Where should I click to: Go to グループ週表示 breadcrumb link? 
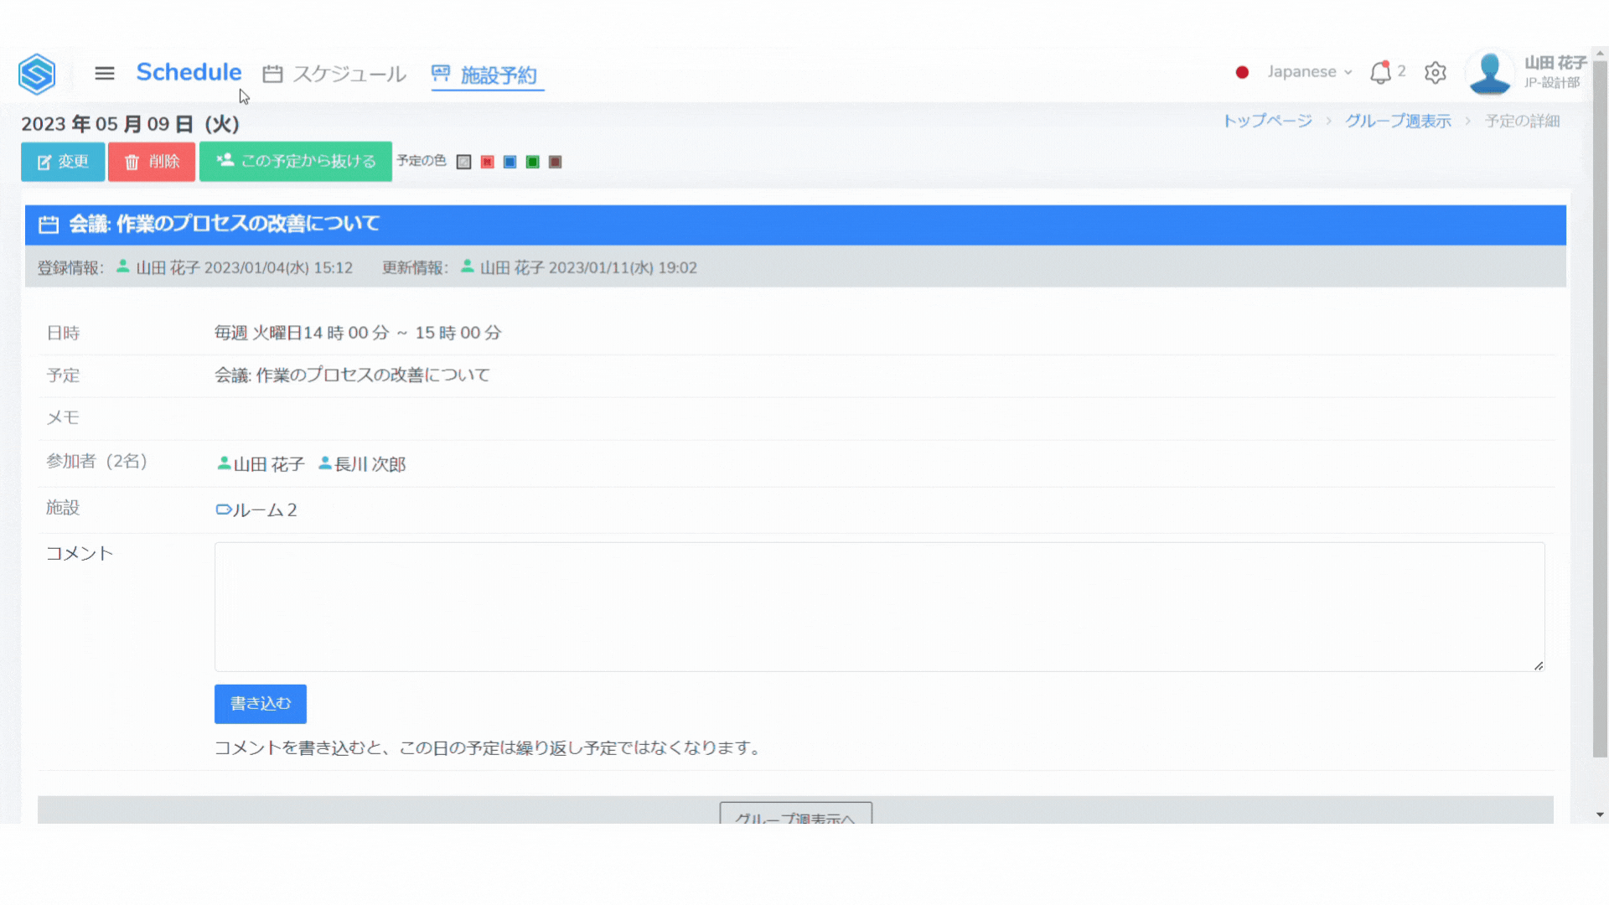tap(1398, 121)
